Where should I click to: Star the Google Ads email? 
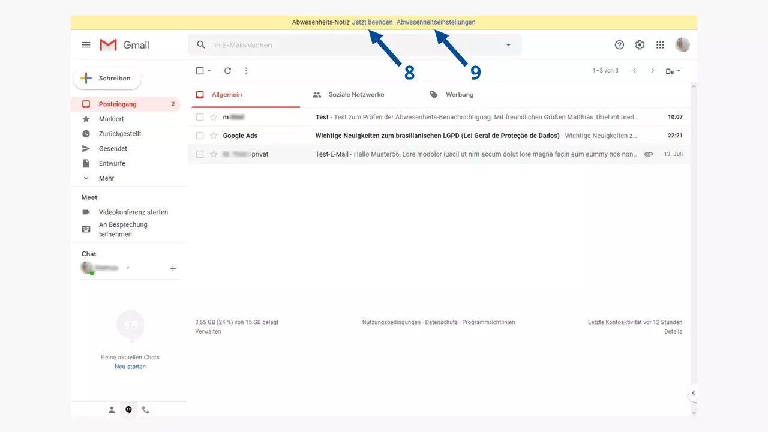214,136
